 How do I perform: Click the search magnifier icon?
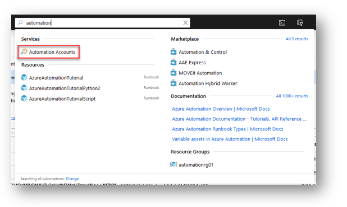(x=20, y=23)
